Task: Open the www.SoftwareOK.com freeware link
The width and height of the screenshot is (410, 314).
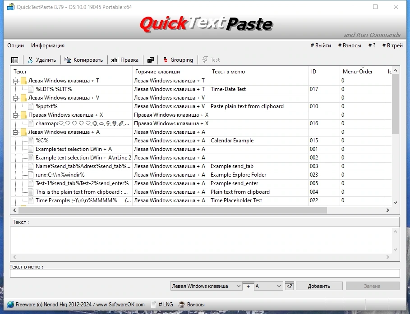Action: [x=120, y=305]
